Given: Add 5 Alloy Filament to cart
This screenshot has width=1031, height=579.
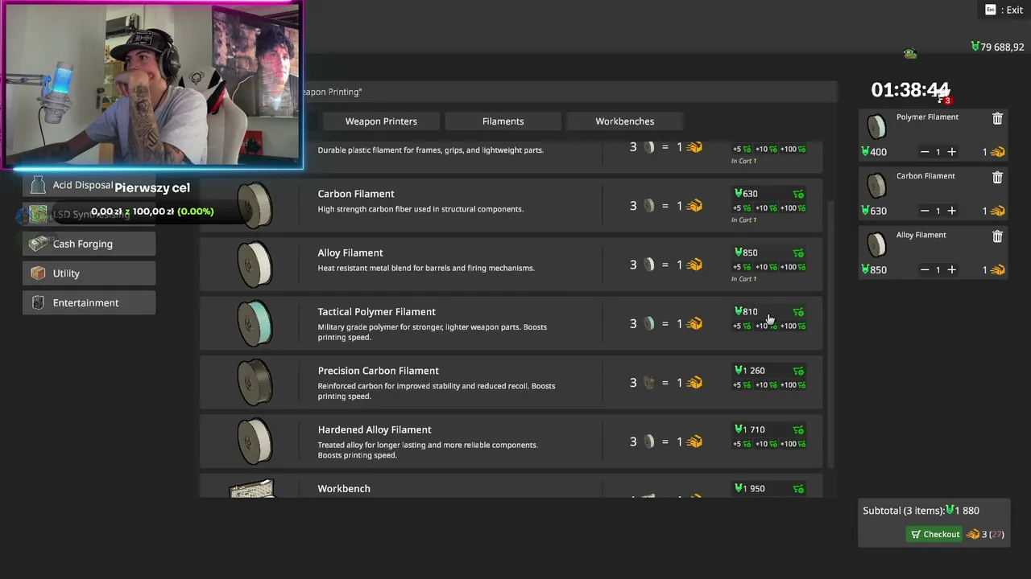Looking at the screenshot, I should tap(741, 267).
